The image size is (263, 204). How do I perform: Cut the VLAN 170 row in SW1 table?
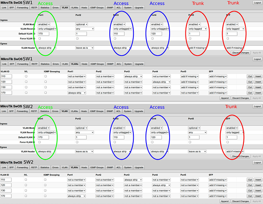pyautogui.click(x=250, y=93)
